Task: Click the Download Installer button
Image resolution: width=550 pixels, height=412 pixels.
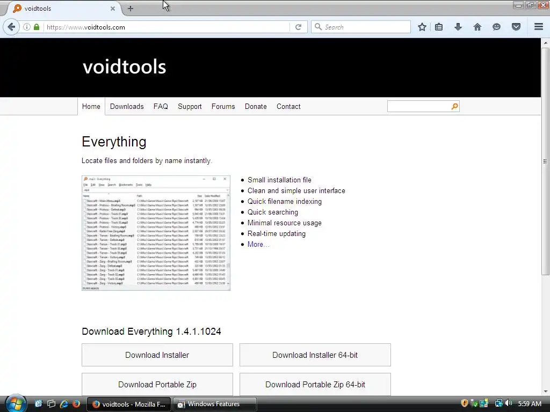Action: pyautogui.click(x=157, y=355)
